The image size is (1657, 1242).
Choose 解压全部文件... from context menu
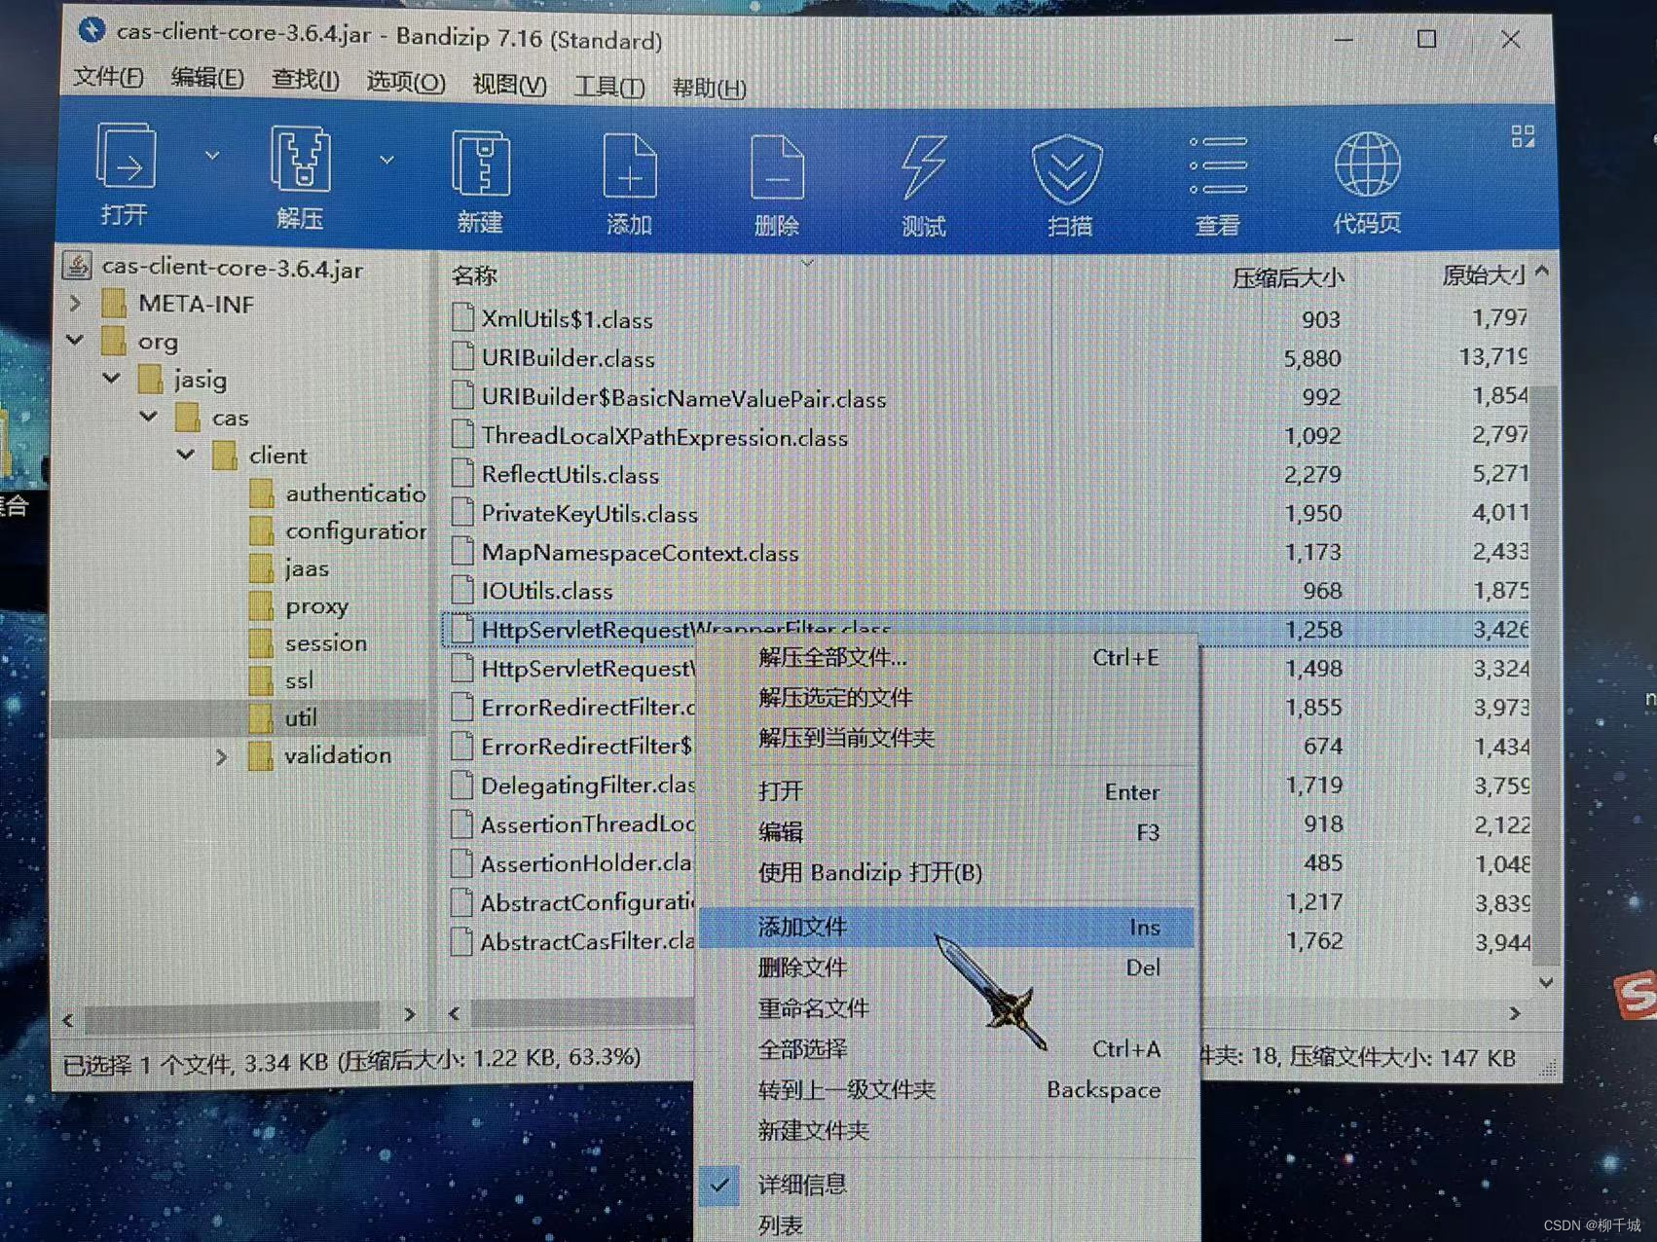click(945, 658)
